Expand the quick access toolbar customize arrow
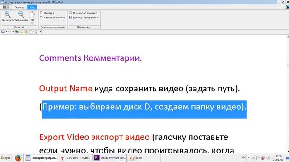Viewport: 289px width, 162px height. pyautogui.click(x=40, y=32)
